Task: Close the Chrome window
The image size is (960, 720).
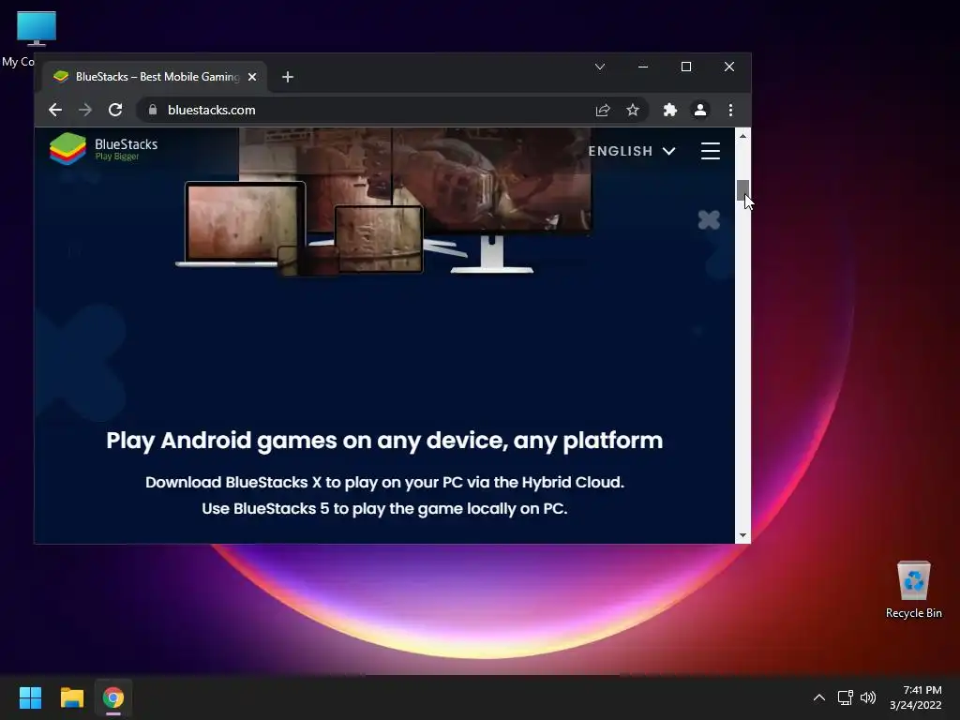Action: tap(729, 67)
